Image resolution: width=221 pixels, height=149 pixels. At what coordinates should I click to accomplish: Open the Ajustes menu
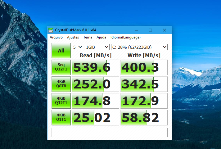tap(73, 37)
